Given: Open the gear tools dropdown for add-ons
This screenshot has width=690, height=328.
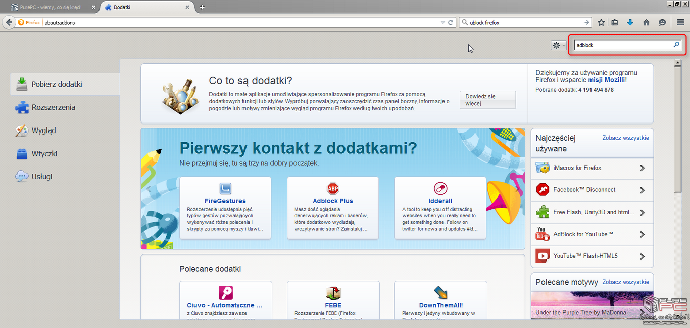Looking at the screenshot, I should tap(558, 45).
